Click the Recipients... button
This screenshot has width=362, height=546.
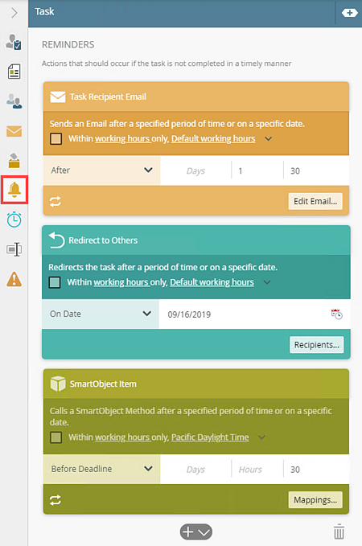coord(316,345)
